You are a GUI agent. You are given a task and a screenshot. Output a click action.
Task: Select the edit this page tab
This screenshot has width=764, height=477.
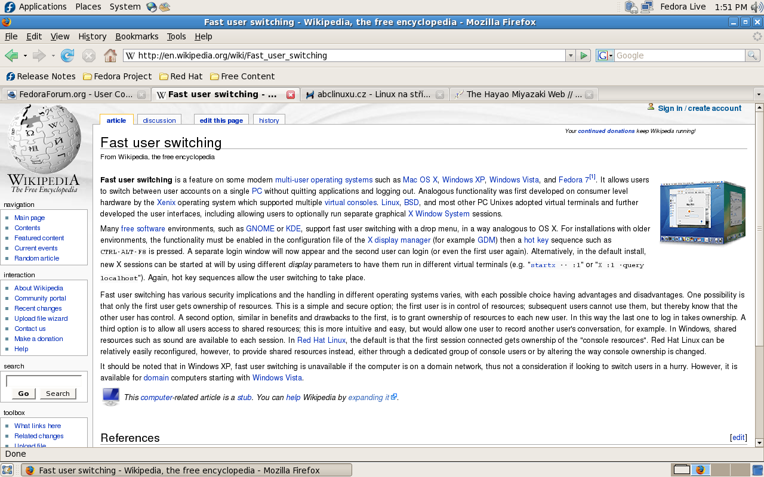[221, 120]
